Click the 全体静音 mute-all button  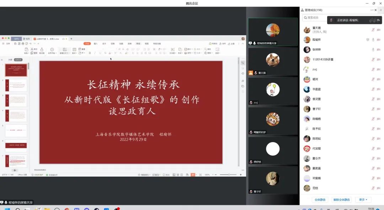pyautogui.click(x=319, y=200)
